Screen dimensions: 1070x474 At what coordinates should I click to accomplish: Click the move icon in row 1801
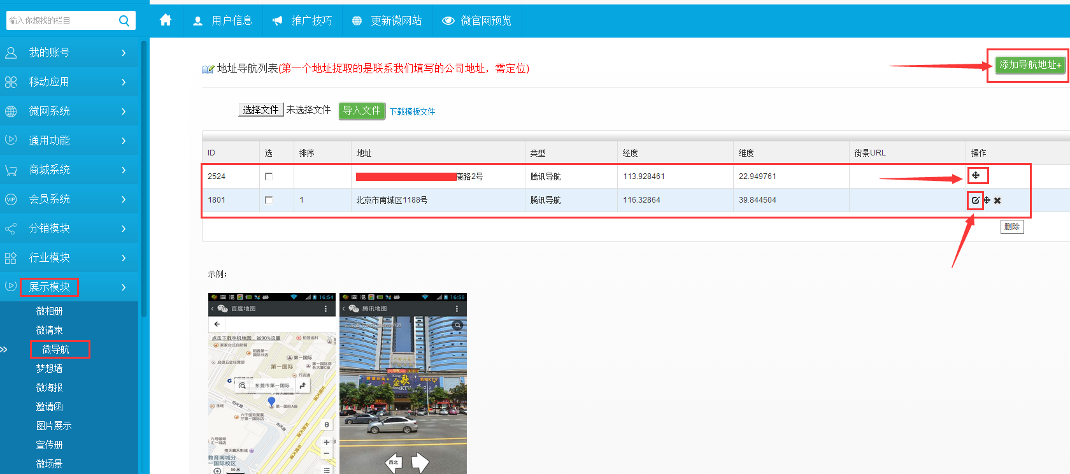click(x=987, y=200)
